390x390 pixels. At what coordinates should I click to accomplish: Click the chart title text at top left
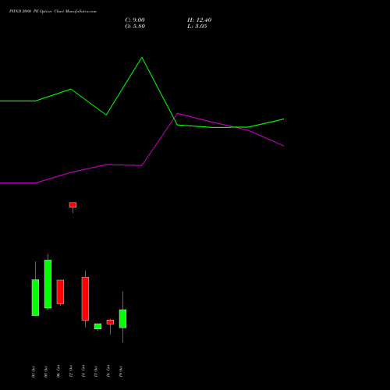(x=53, y=12)
